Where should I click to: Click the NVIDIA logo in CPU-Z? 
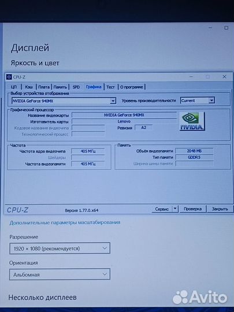(x=192, y=121)
